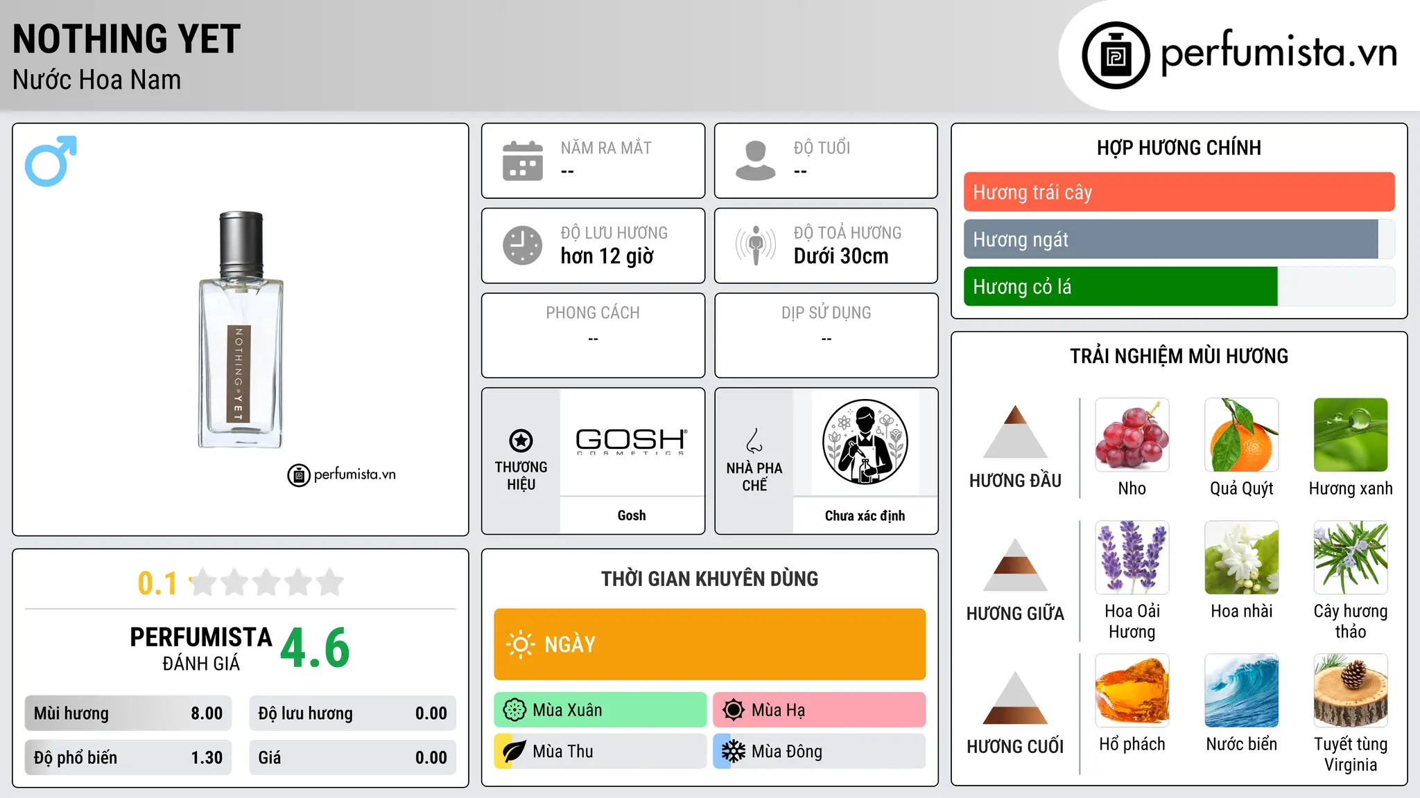Viewport: 1420px width, 798px height.
Task: Click the base notes pyramid icon
Action: (x=1015, y=698)
